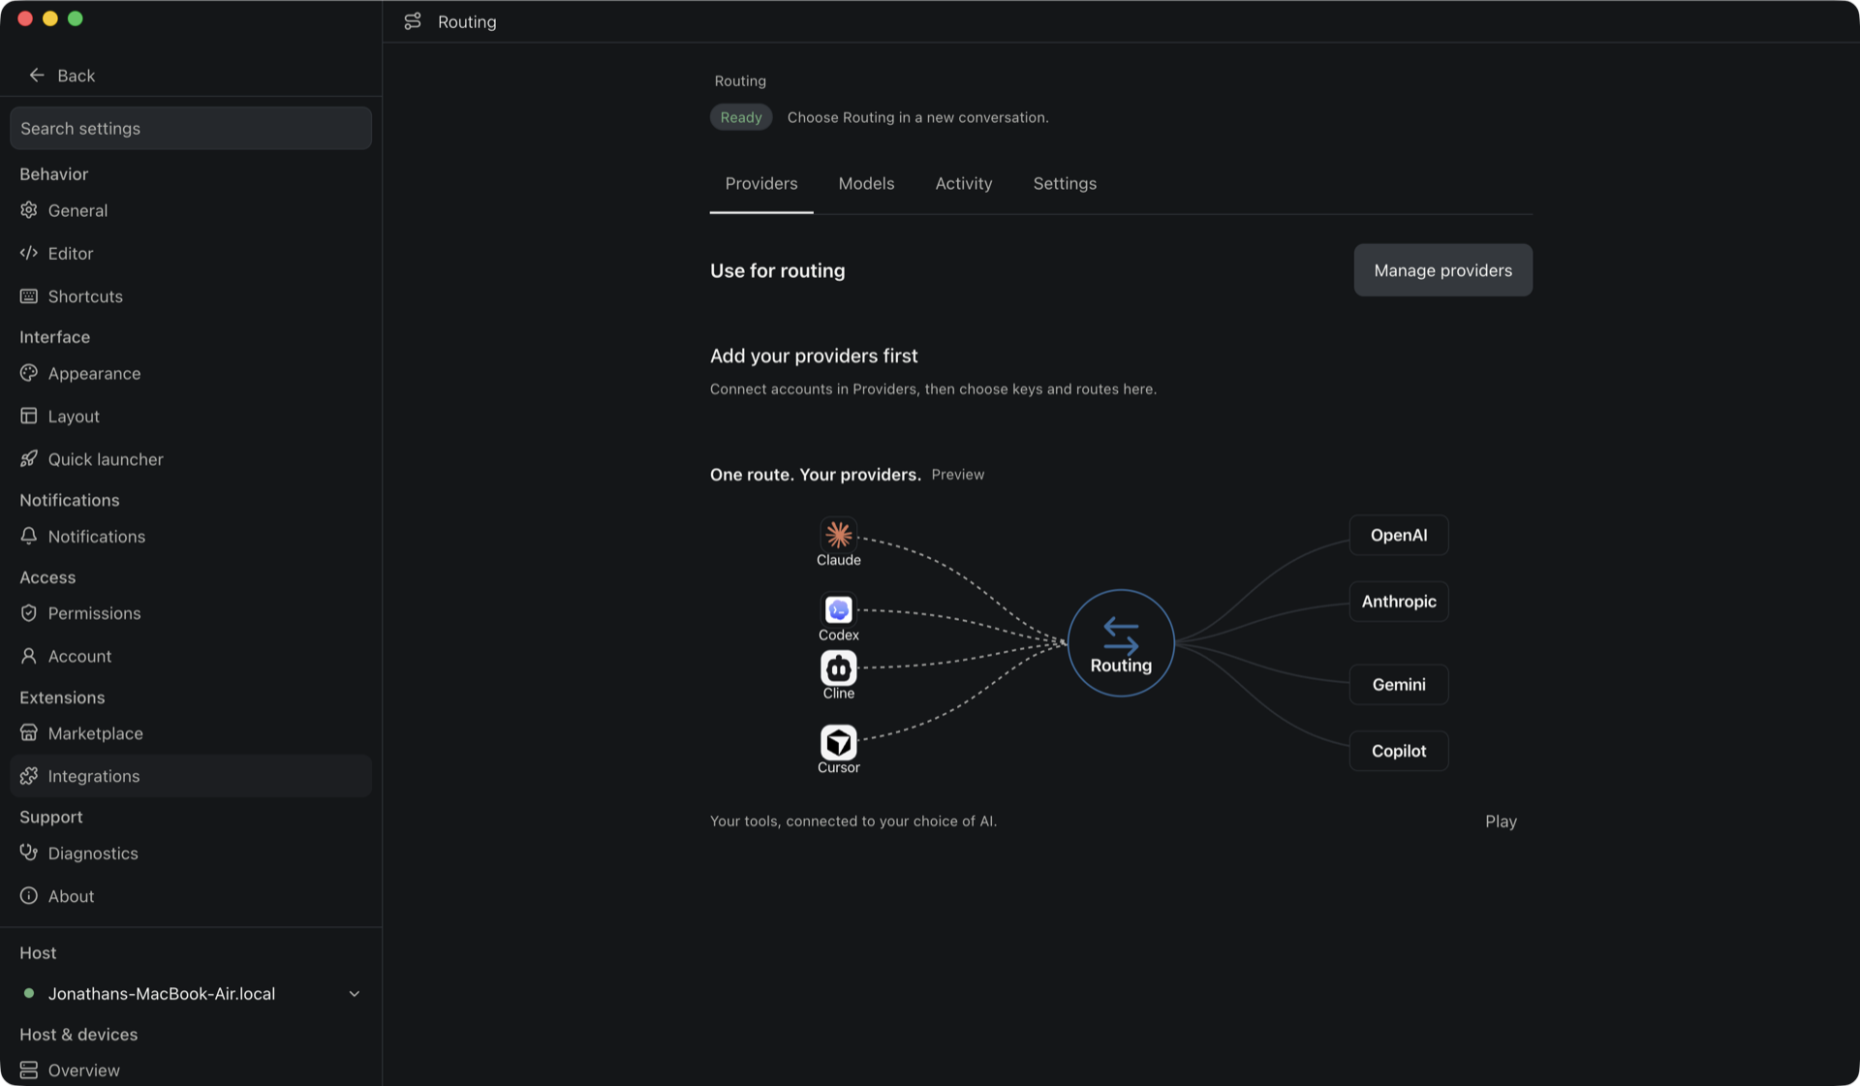Viewport: 1860px width, 1086px height.
Task: Select Jonathans-MacBook-Air.local host name
Action: coord(162,994)
